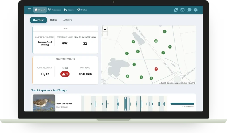The width and height of the screenshot is (227, 133).
Task: Click the 1,730 detections bar
Action: click(182, 104)
